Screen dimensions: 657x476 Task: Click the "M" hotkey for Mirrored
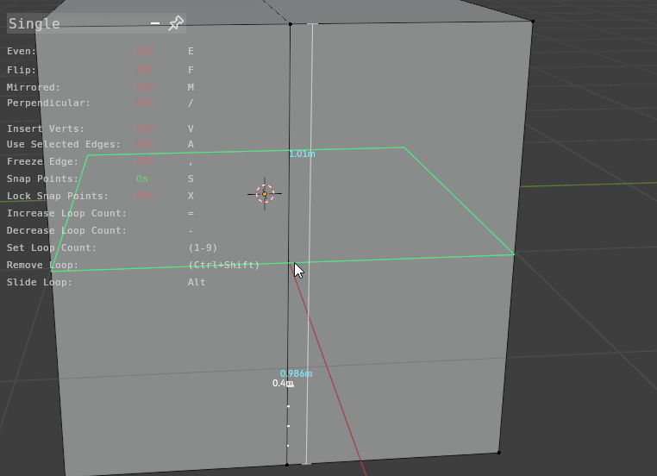click(x=191, y=87)
